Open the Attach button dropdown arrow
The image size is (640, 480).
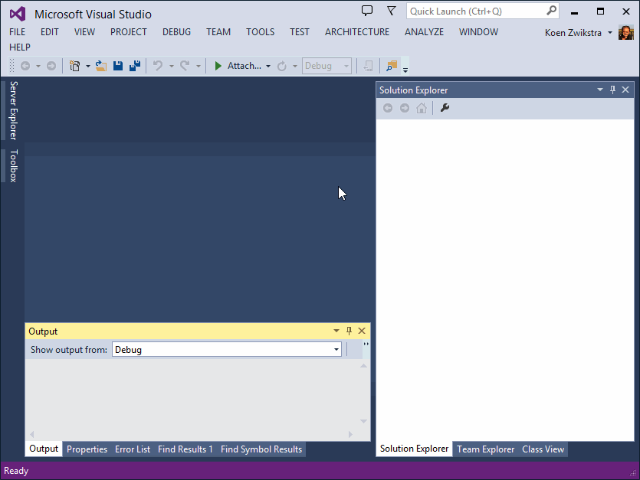[x=268, y=66]
